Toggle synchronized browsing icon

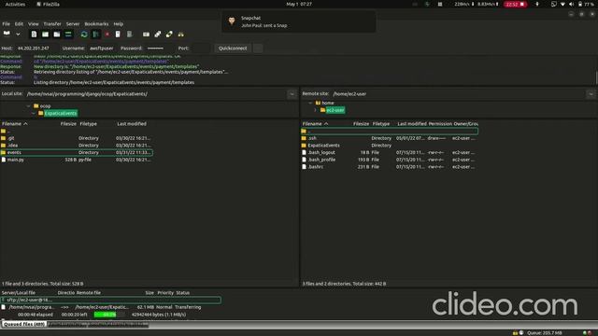(169, 35)
